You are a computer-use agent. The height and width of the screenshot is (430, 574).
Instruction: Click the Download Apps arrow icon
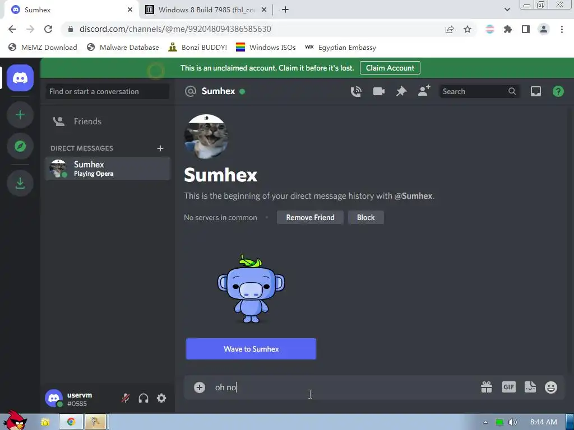20,183
